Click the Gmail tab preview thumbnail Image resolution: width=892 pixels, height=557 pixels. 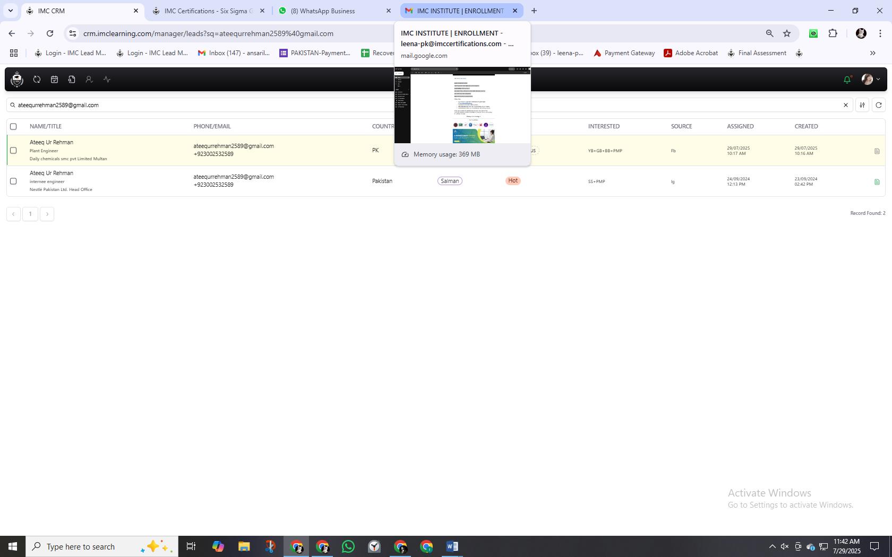click(462, 105)
